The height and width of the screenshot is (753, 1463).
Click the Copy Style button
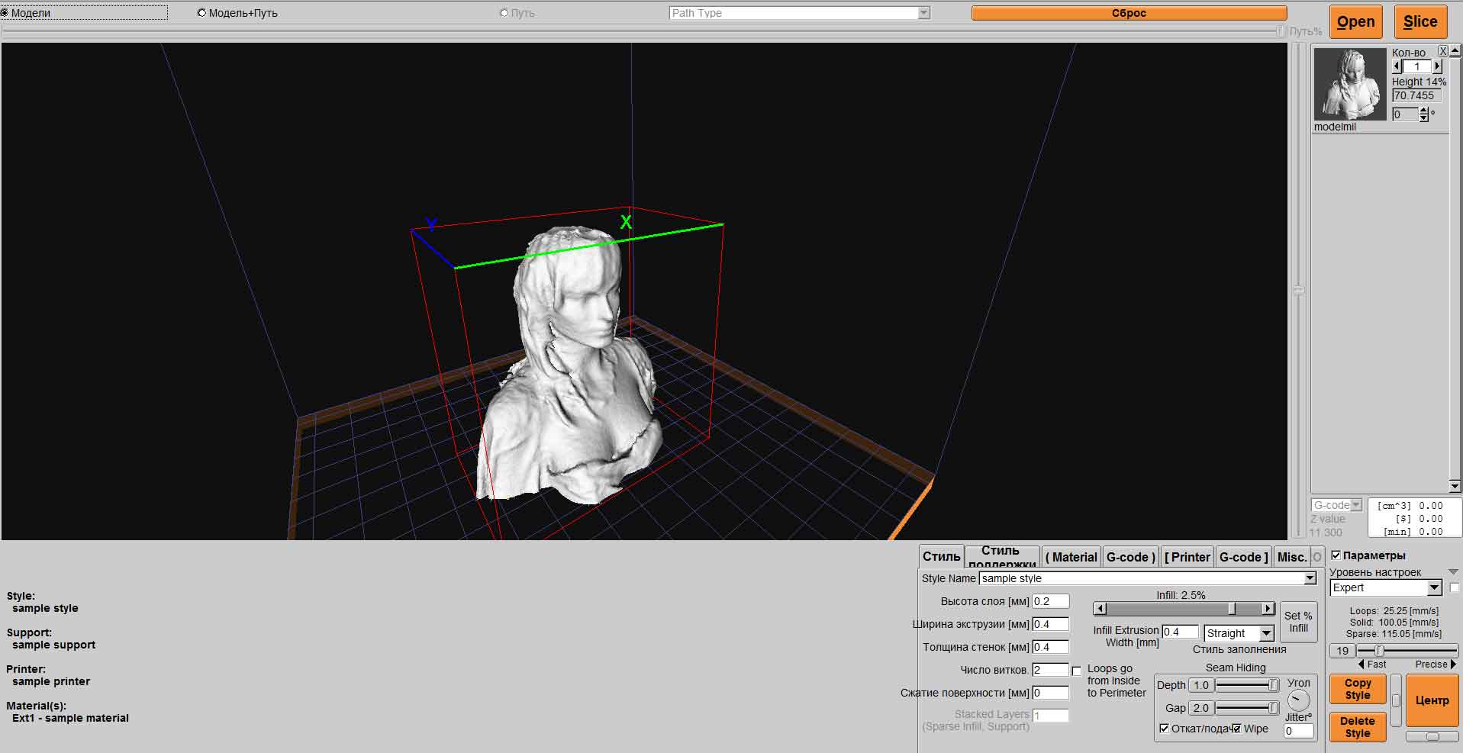1357,689
